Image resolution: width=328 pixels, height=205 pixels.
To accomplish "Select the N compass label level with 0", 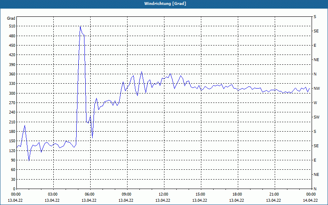I will tap(315, 189).
